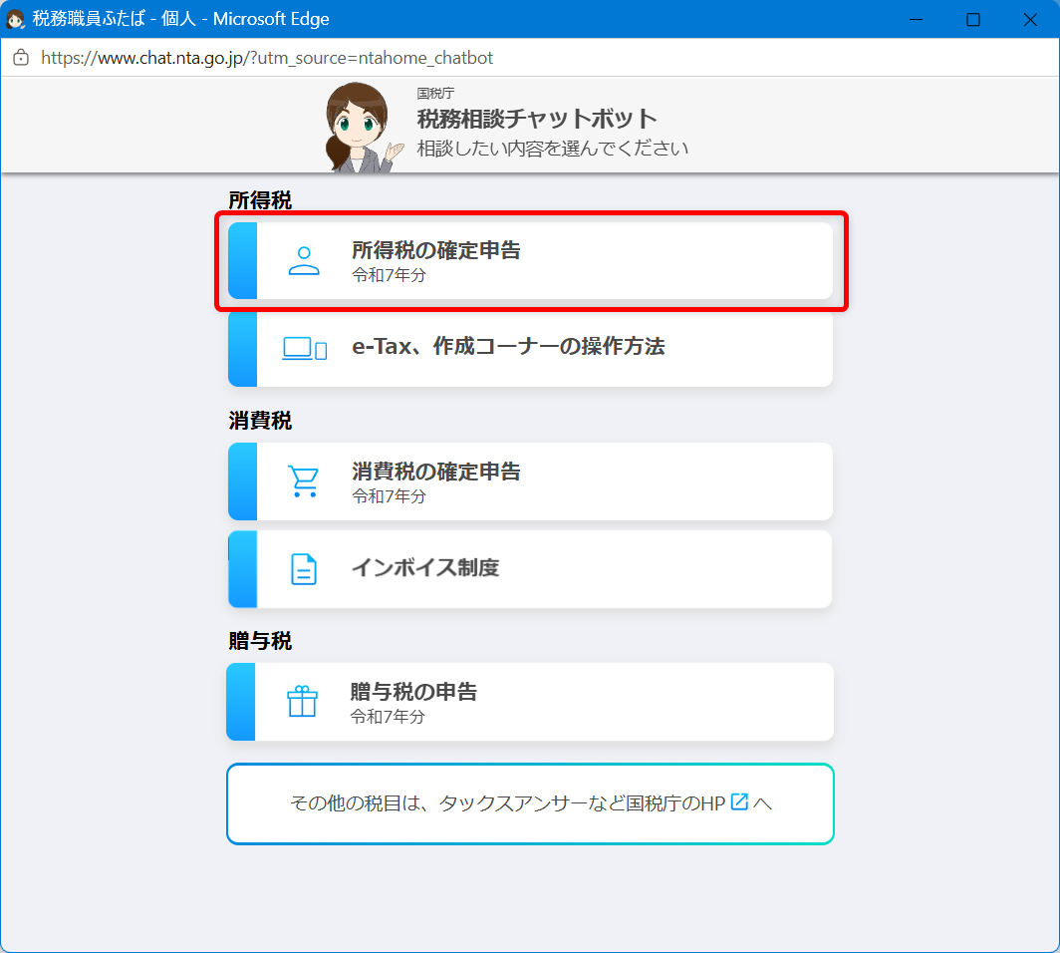Click the 税務相談チャットボット title
The image size is (1060, 953).
tap(537, 119)
